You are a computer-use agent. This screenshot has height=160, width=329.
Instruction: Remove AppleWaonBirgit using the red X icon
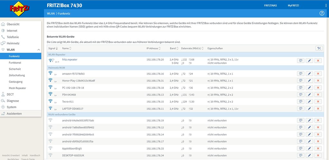318,148
